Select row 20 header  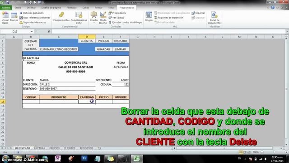click(3, 123)
